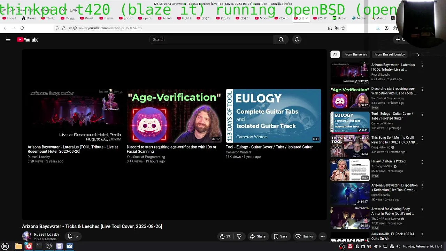This screenshot has height=251, width=446.
Task: Switch to the 'I need' tab
Action: (9, 18)
